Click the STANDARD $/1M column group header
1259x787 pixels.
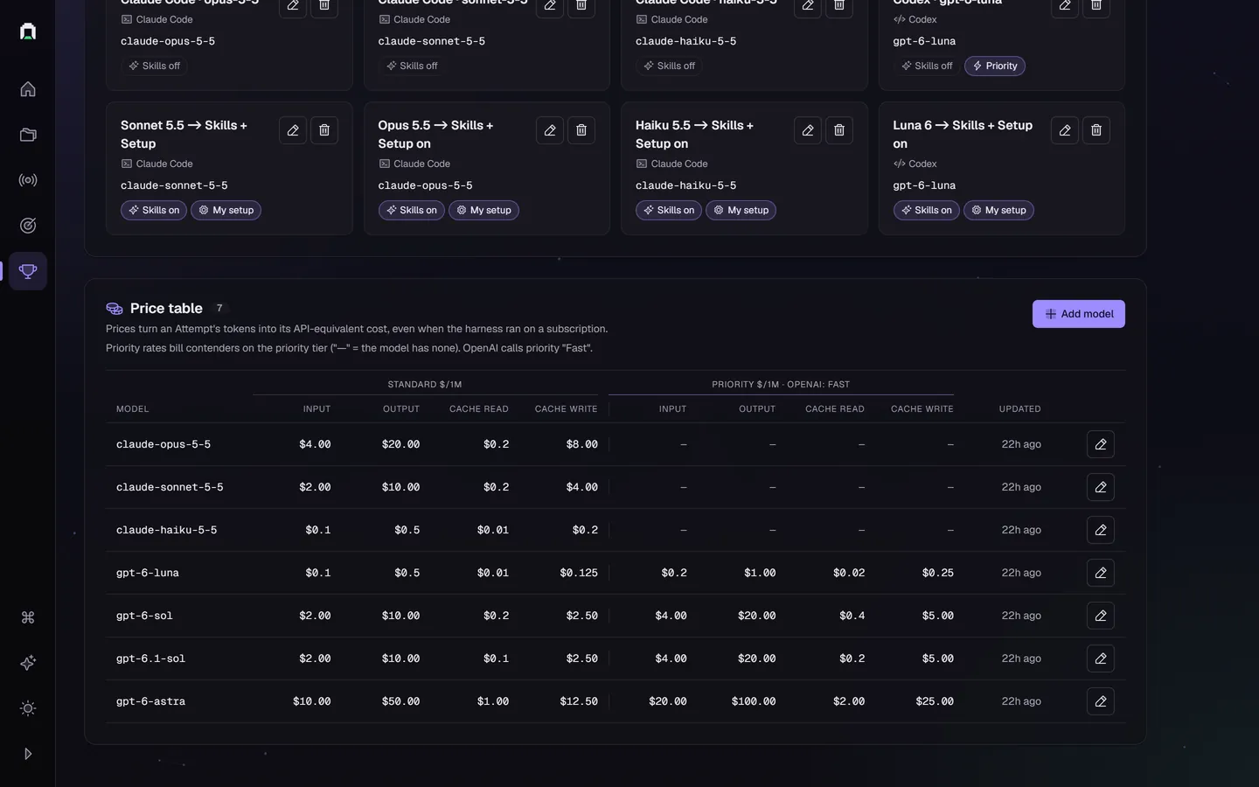pos(425,385)
